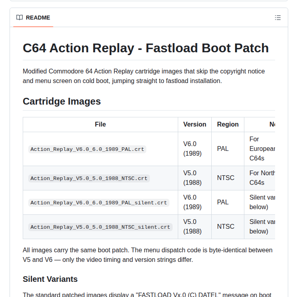The height and width of the screenshot is (297, 295).
Task: Click Action_Replay_V6.0_6.0_1989_PAL_silent.crt filename
Action: click(x=99, y=203)
